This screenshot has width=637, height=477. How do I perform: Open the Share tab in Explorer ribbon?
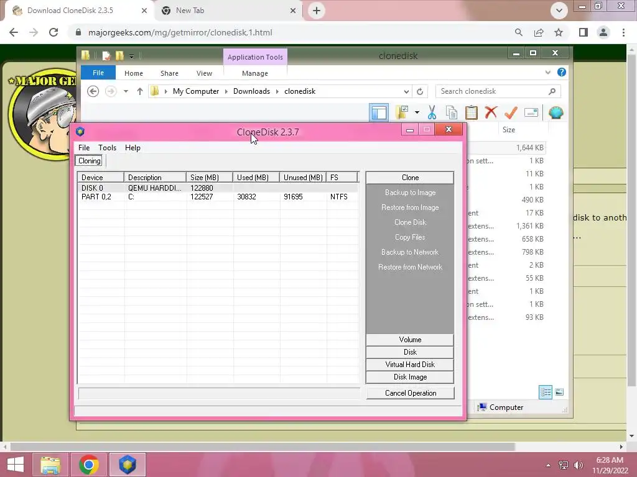click(169, 73)
